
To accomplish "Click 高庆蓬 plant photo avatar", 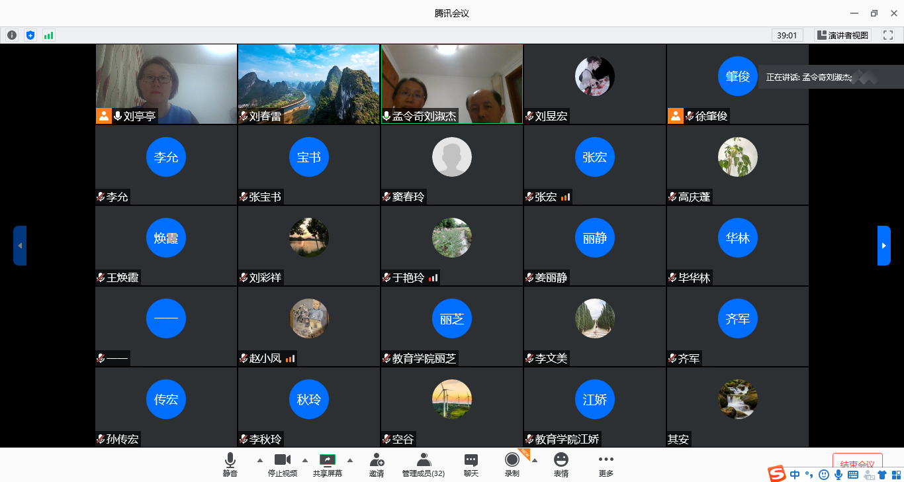I will coord(738,157).
